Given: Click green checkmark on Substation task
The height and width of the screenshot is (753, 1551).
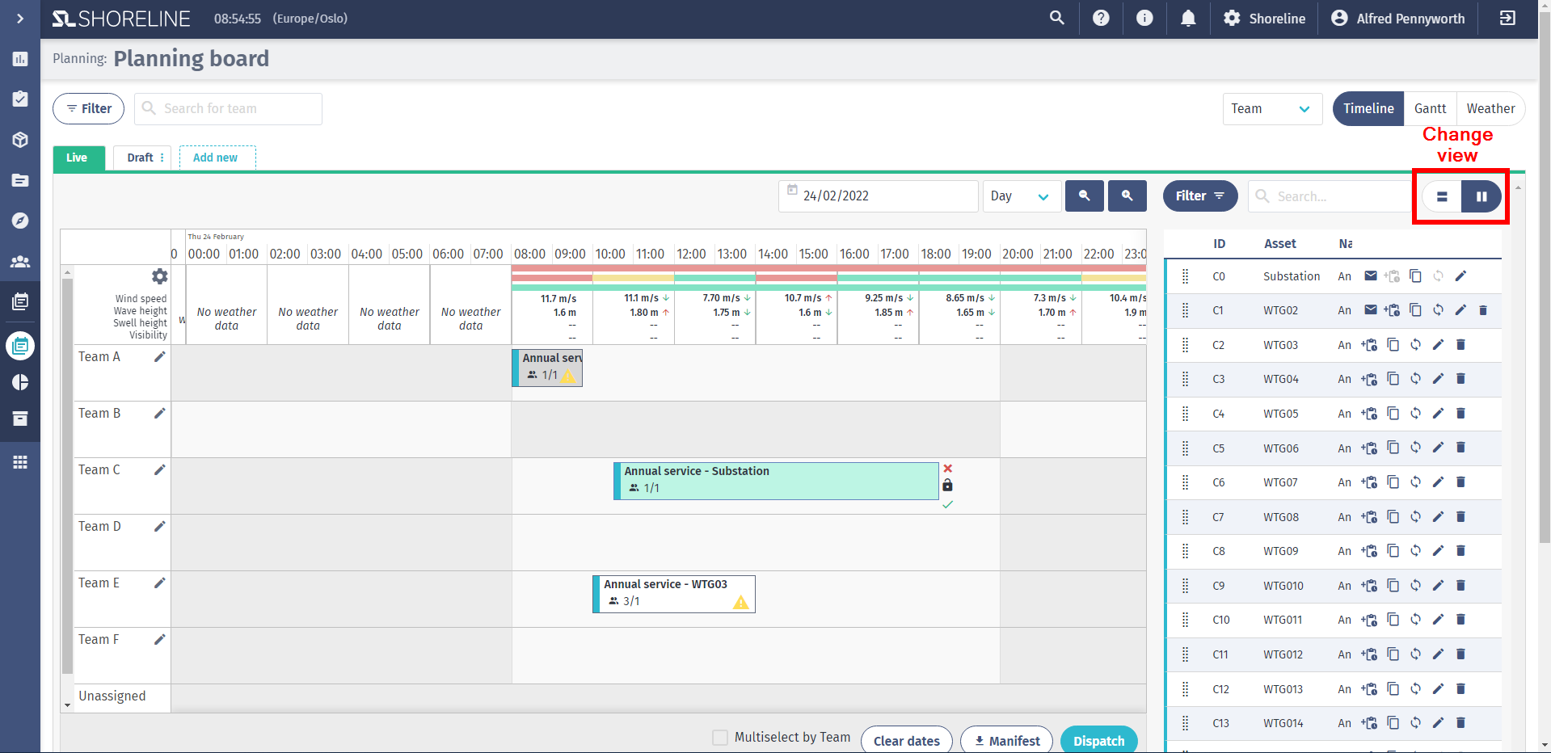Looking at the screenshot, I should click(948, 504).
